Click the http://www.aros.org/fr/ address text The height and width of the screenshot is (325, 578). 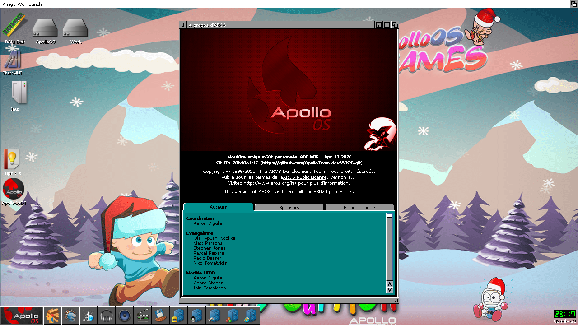pos(270,183)
